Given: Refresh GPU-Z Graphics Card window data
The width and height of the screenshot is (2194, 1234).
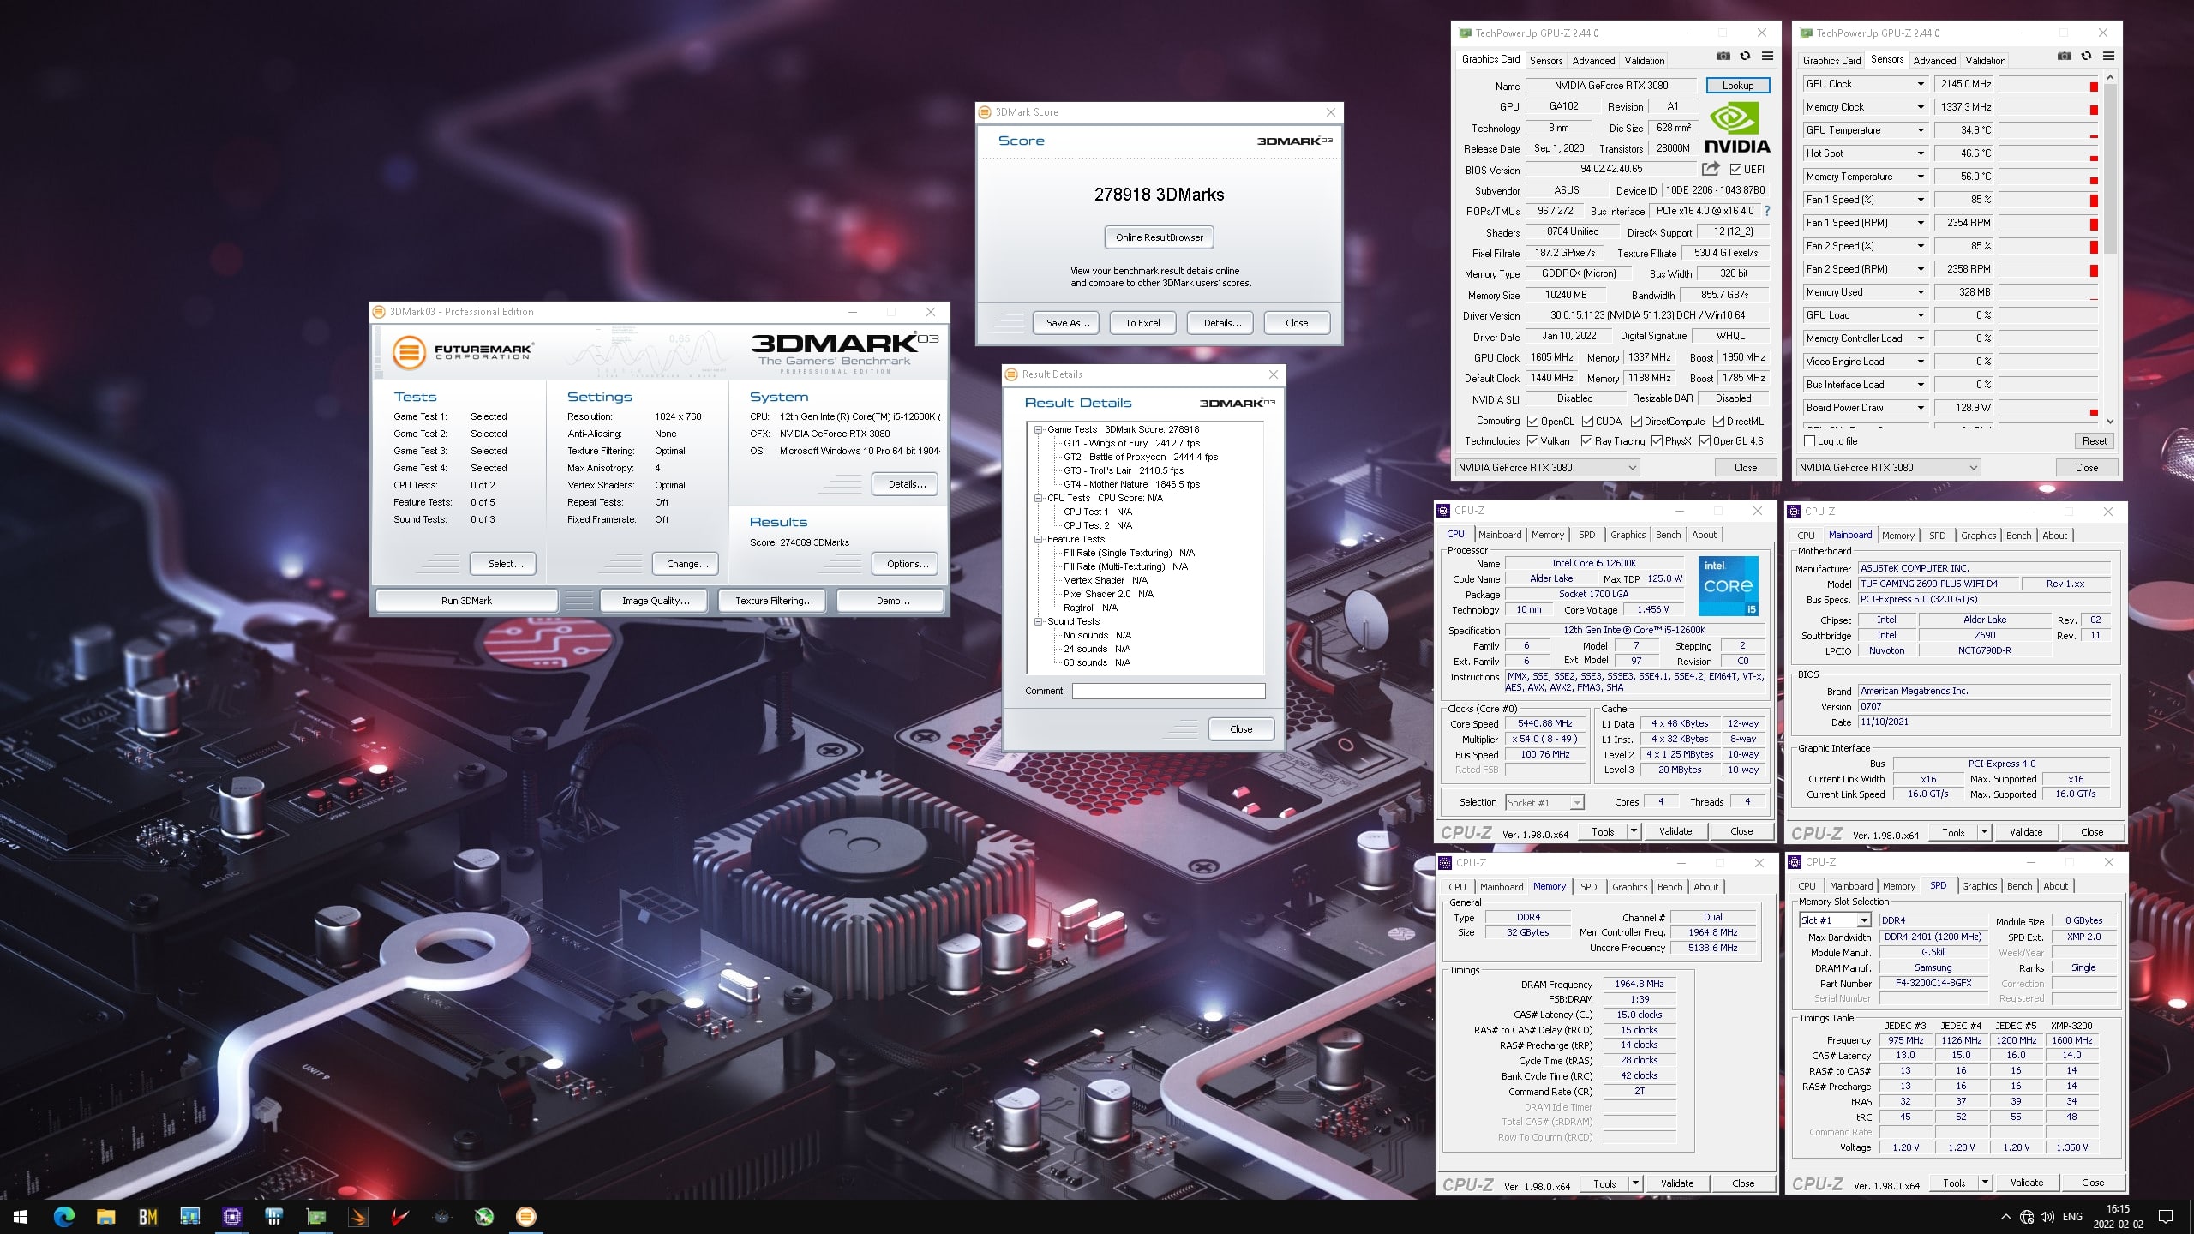Looking at the screenshot, I should click(1745, 57).
